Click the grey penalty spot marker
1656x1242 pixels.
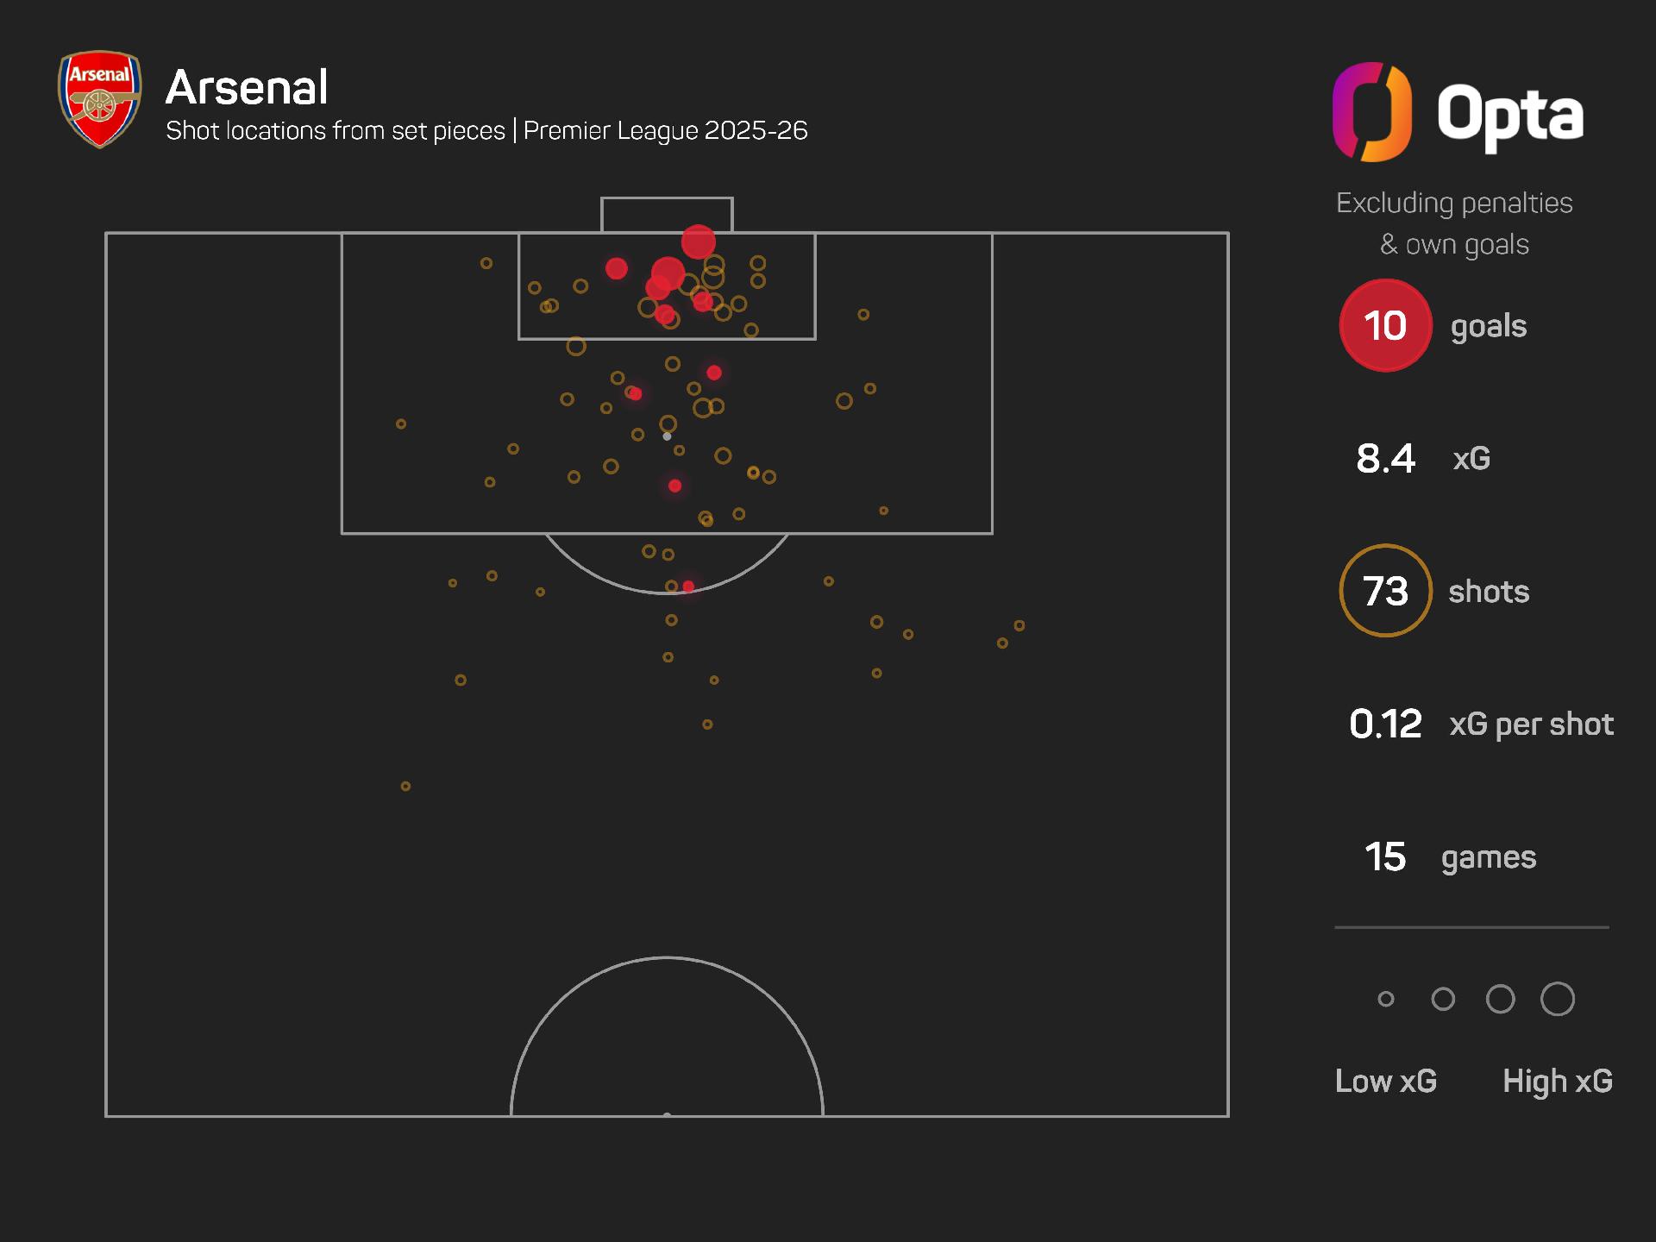(x=667, y=436)
